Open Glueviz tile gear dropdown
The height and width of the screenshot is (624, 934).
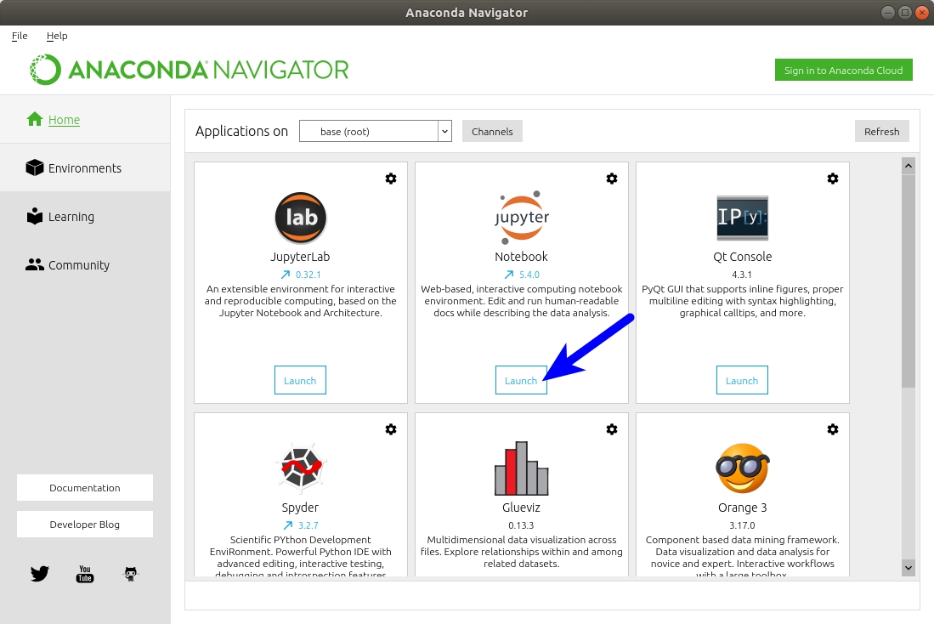[x=612, y=429]
